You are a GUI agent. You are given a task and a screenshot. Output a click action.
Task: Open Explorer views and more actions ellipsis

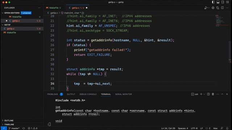(x=39, y=8)
